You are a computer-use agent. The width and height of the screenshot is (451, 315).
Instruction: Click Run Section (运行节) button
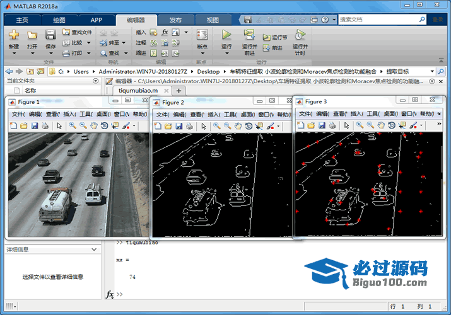click(x=275, y=37)
